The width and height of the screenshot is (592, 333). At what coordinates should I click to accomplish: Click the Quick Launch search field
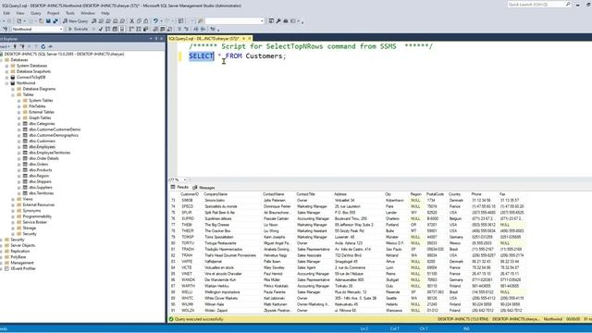tap(538, 5)
